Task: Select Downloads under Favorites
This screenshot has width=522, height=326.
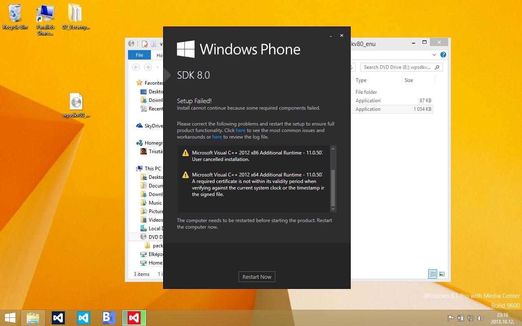Action: (x=151, y=100)
